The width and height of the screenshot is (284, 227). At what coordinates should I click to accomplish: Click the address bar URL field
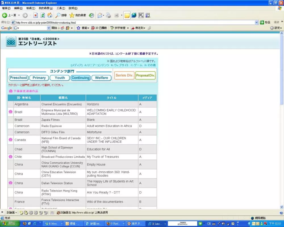point(133,22)
